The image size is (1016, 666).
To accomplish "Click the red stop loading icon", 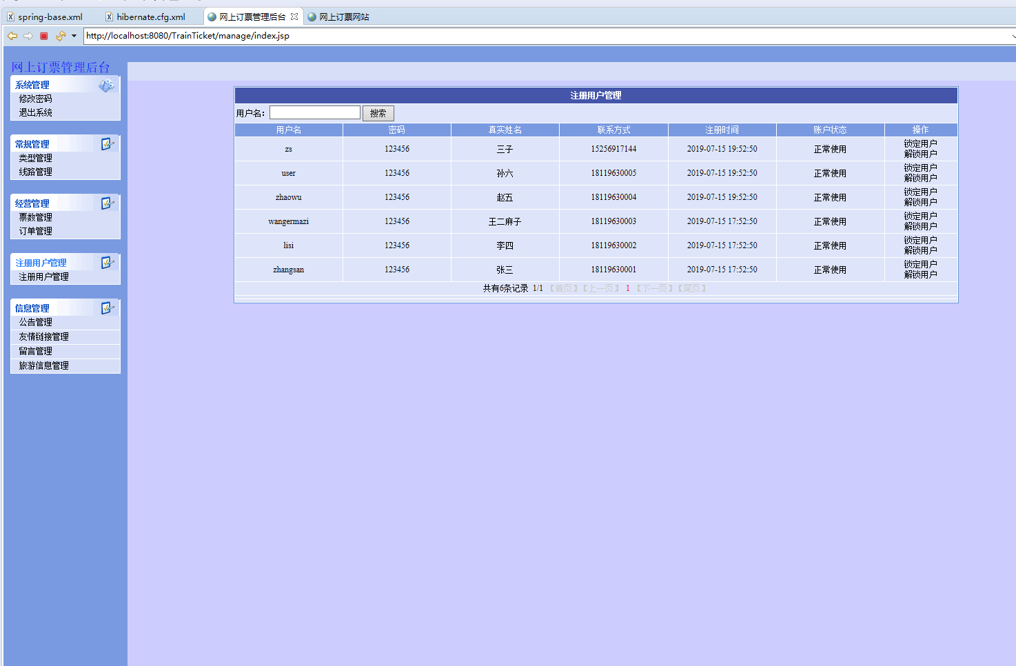I will (x=43, y=35).
